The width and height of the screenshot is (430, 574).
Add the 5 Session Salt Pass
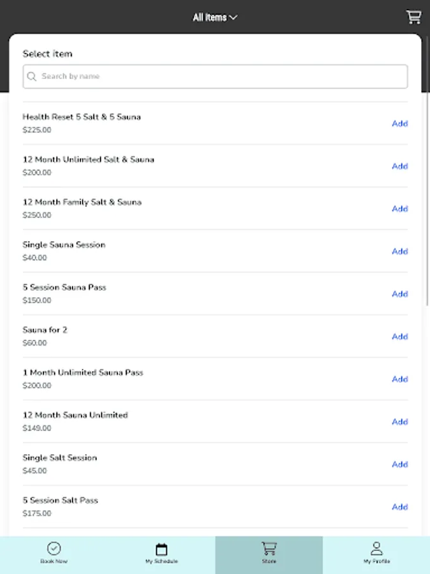399,507
